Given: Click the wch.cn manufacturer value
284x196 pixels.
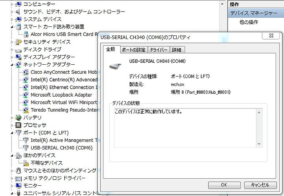Looking at the screenshot, I should tap(177, 84).
